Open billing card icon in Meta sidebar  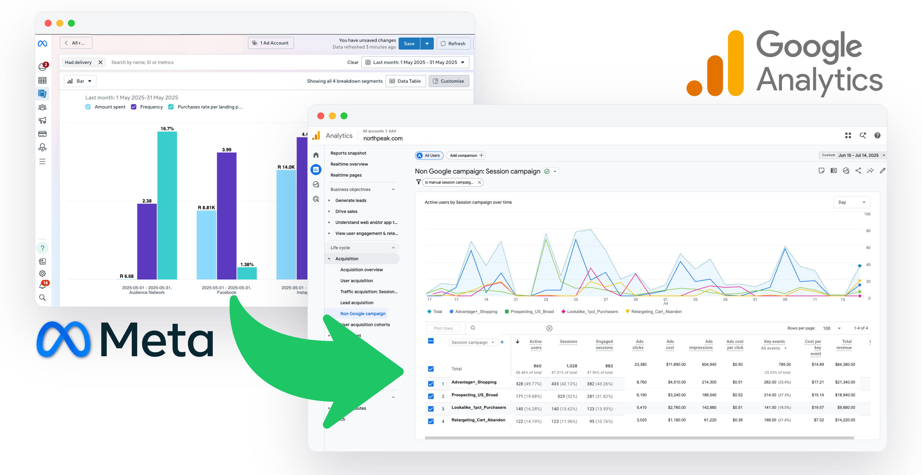click(42, 134)
